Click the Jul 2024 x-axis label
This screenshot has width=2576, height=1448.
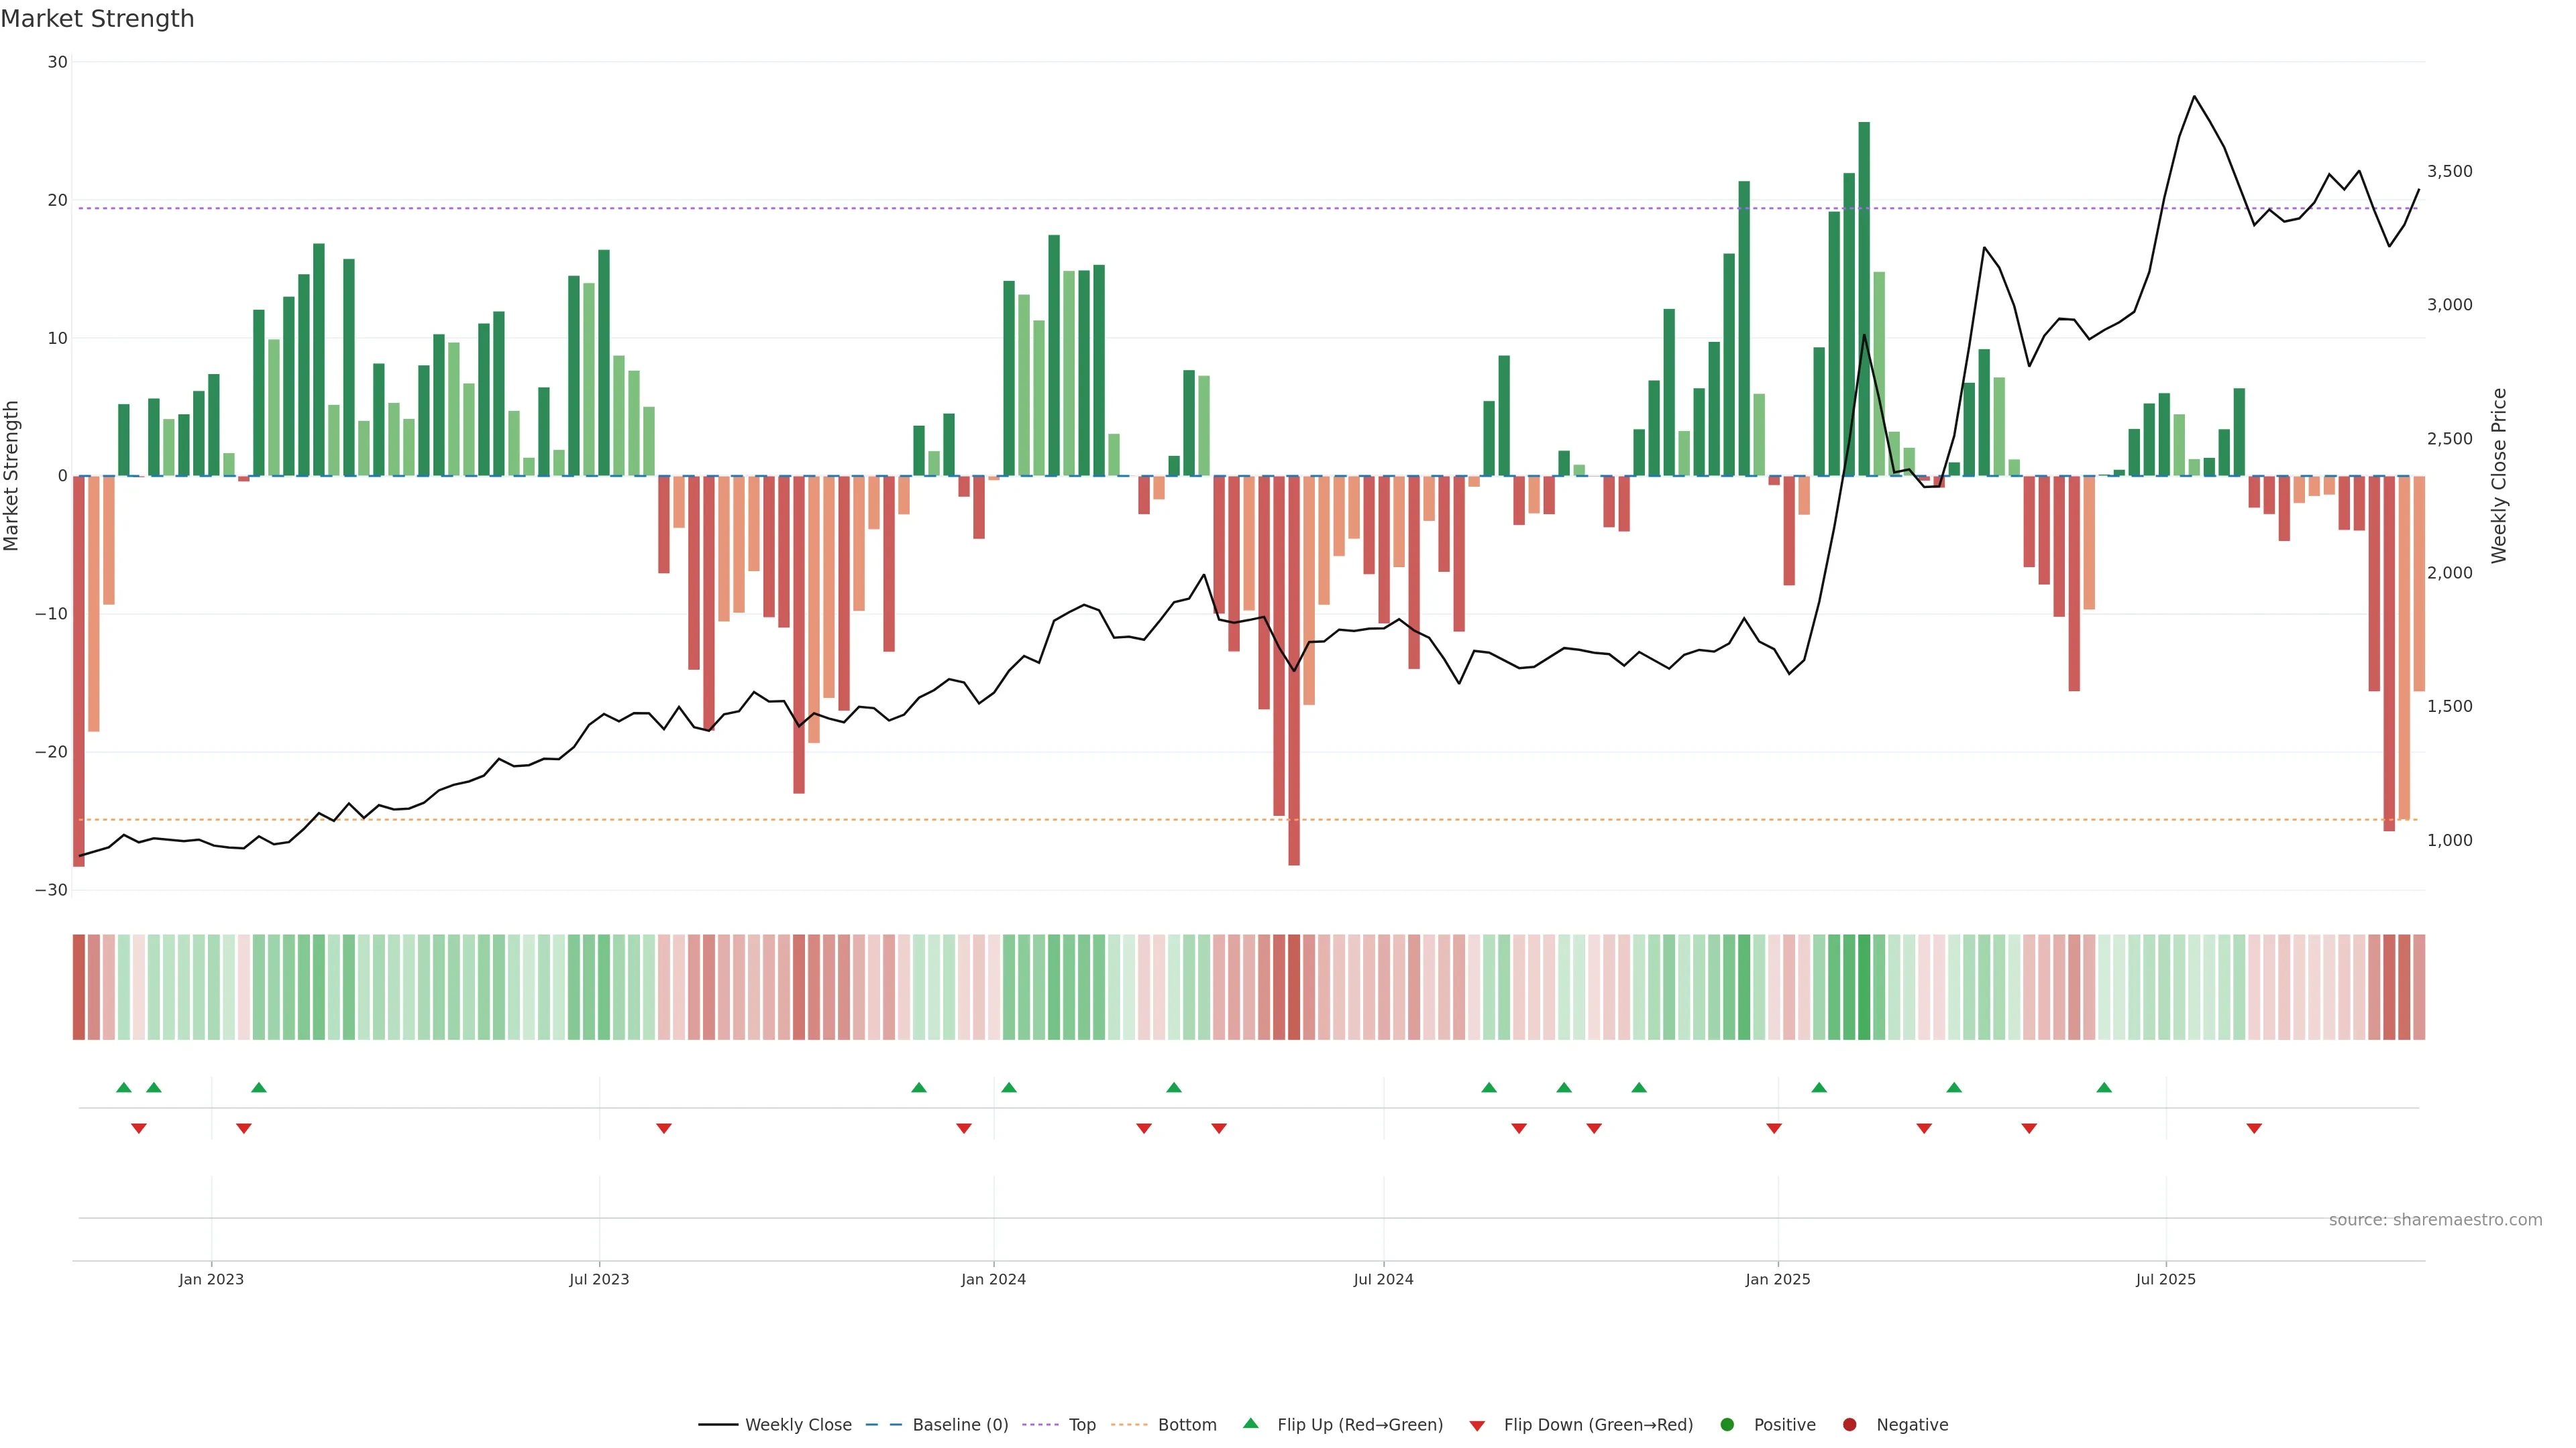[1383, 1279]
